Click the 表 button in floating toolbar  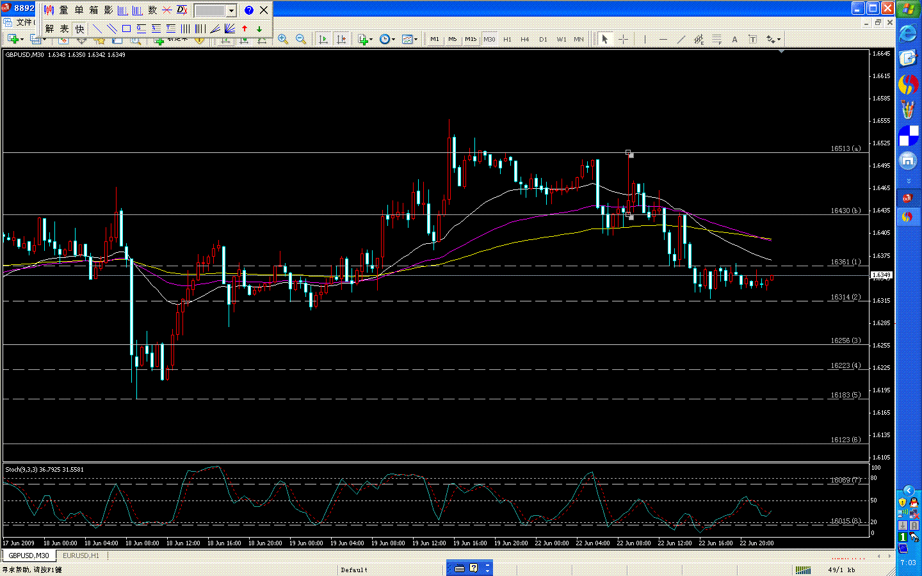pyautogui.click(x=64, y=29)
